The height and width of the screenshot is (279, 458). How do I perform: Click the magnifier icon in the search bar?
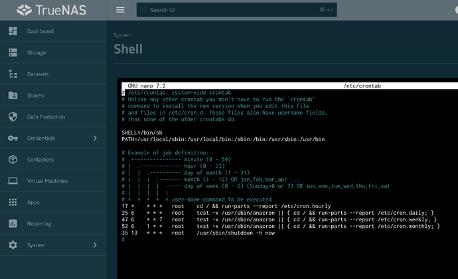click(143, 10)
